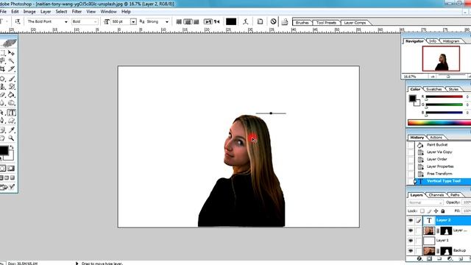
Task: Open the anti-aliasing Strong dropdown
Action: pyautogui.click(x=167, y=21)
